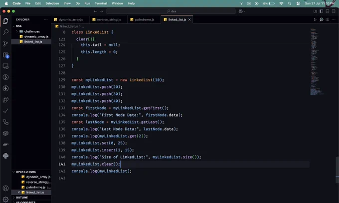Open Spotlight search in menu bar
Viewport: 339px width, 203px height.
point(290,3)
